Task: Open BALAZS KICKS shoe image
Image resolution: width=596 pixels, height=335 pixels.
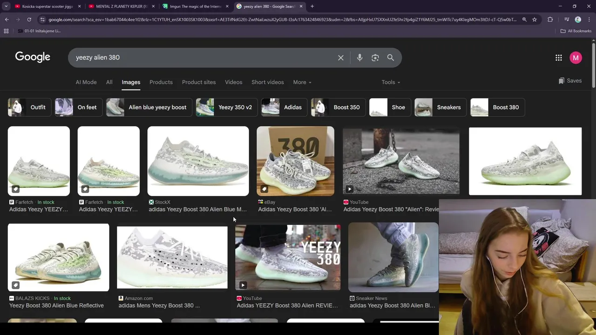Action: click(58, 257)
